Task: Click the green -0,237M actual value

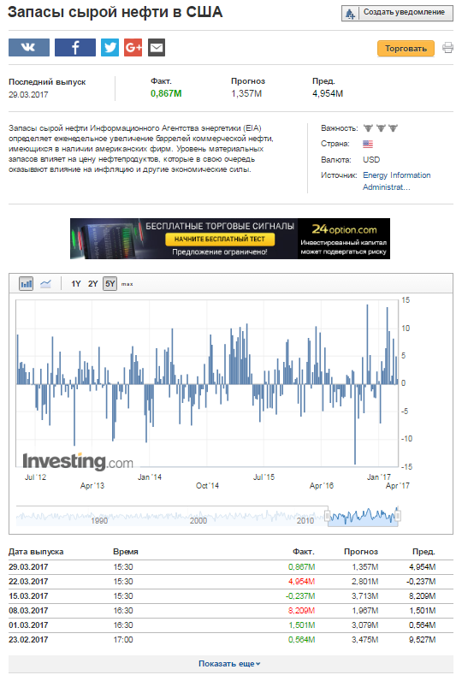Action: (x=300, y=596)
